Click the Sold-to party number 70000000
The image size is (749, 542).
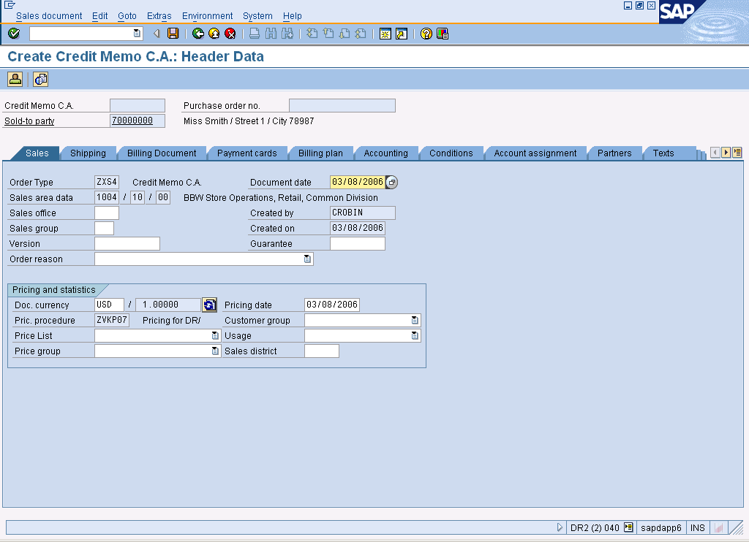tap(137, 121)
